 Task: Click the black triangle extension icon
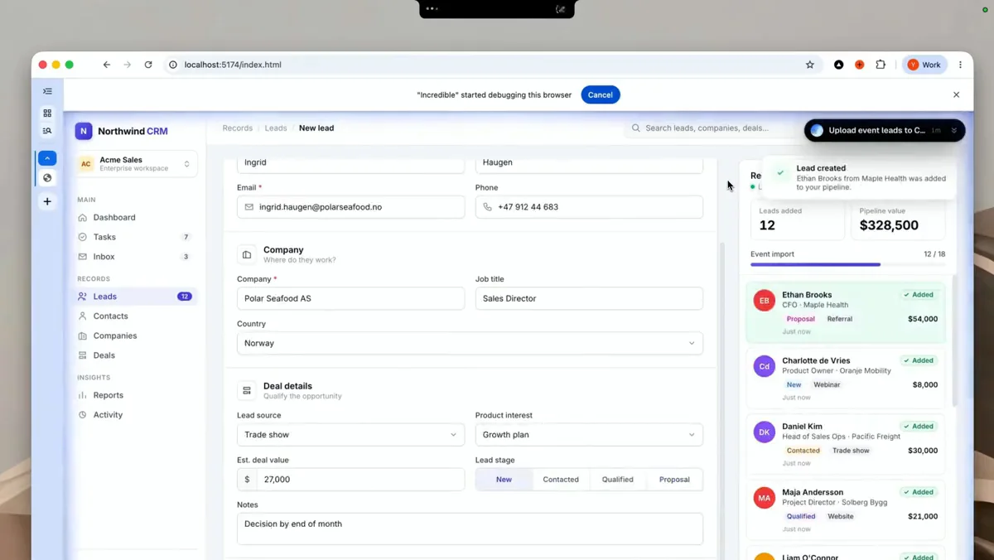pos(838,65)
